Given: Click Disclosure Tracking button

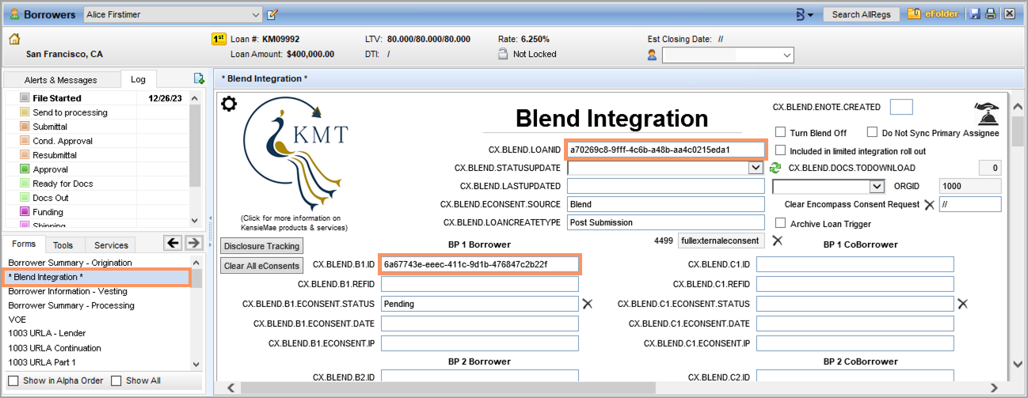Looking at the screenshot, I should [x=262, y=246].
